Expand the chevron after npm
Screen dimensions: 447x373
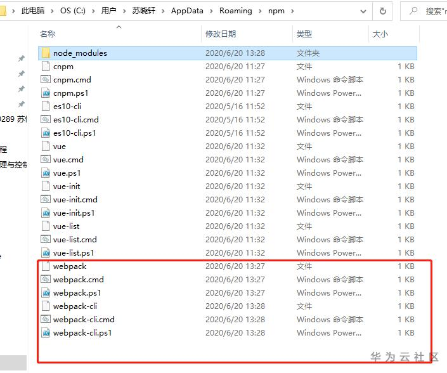[x=292, y=11]
